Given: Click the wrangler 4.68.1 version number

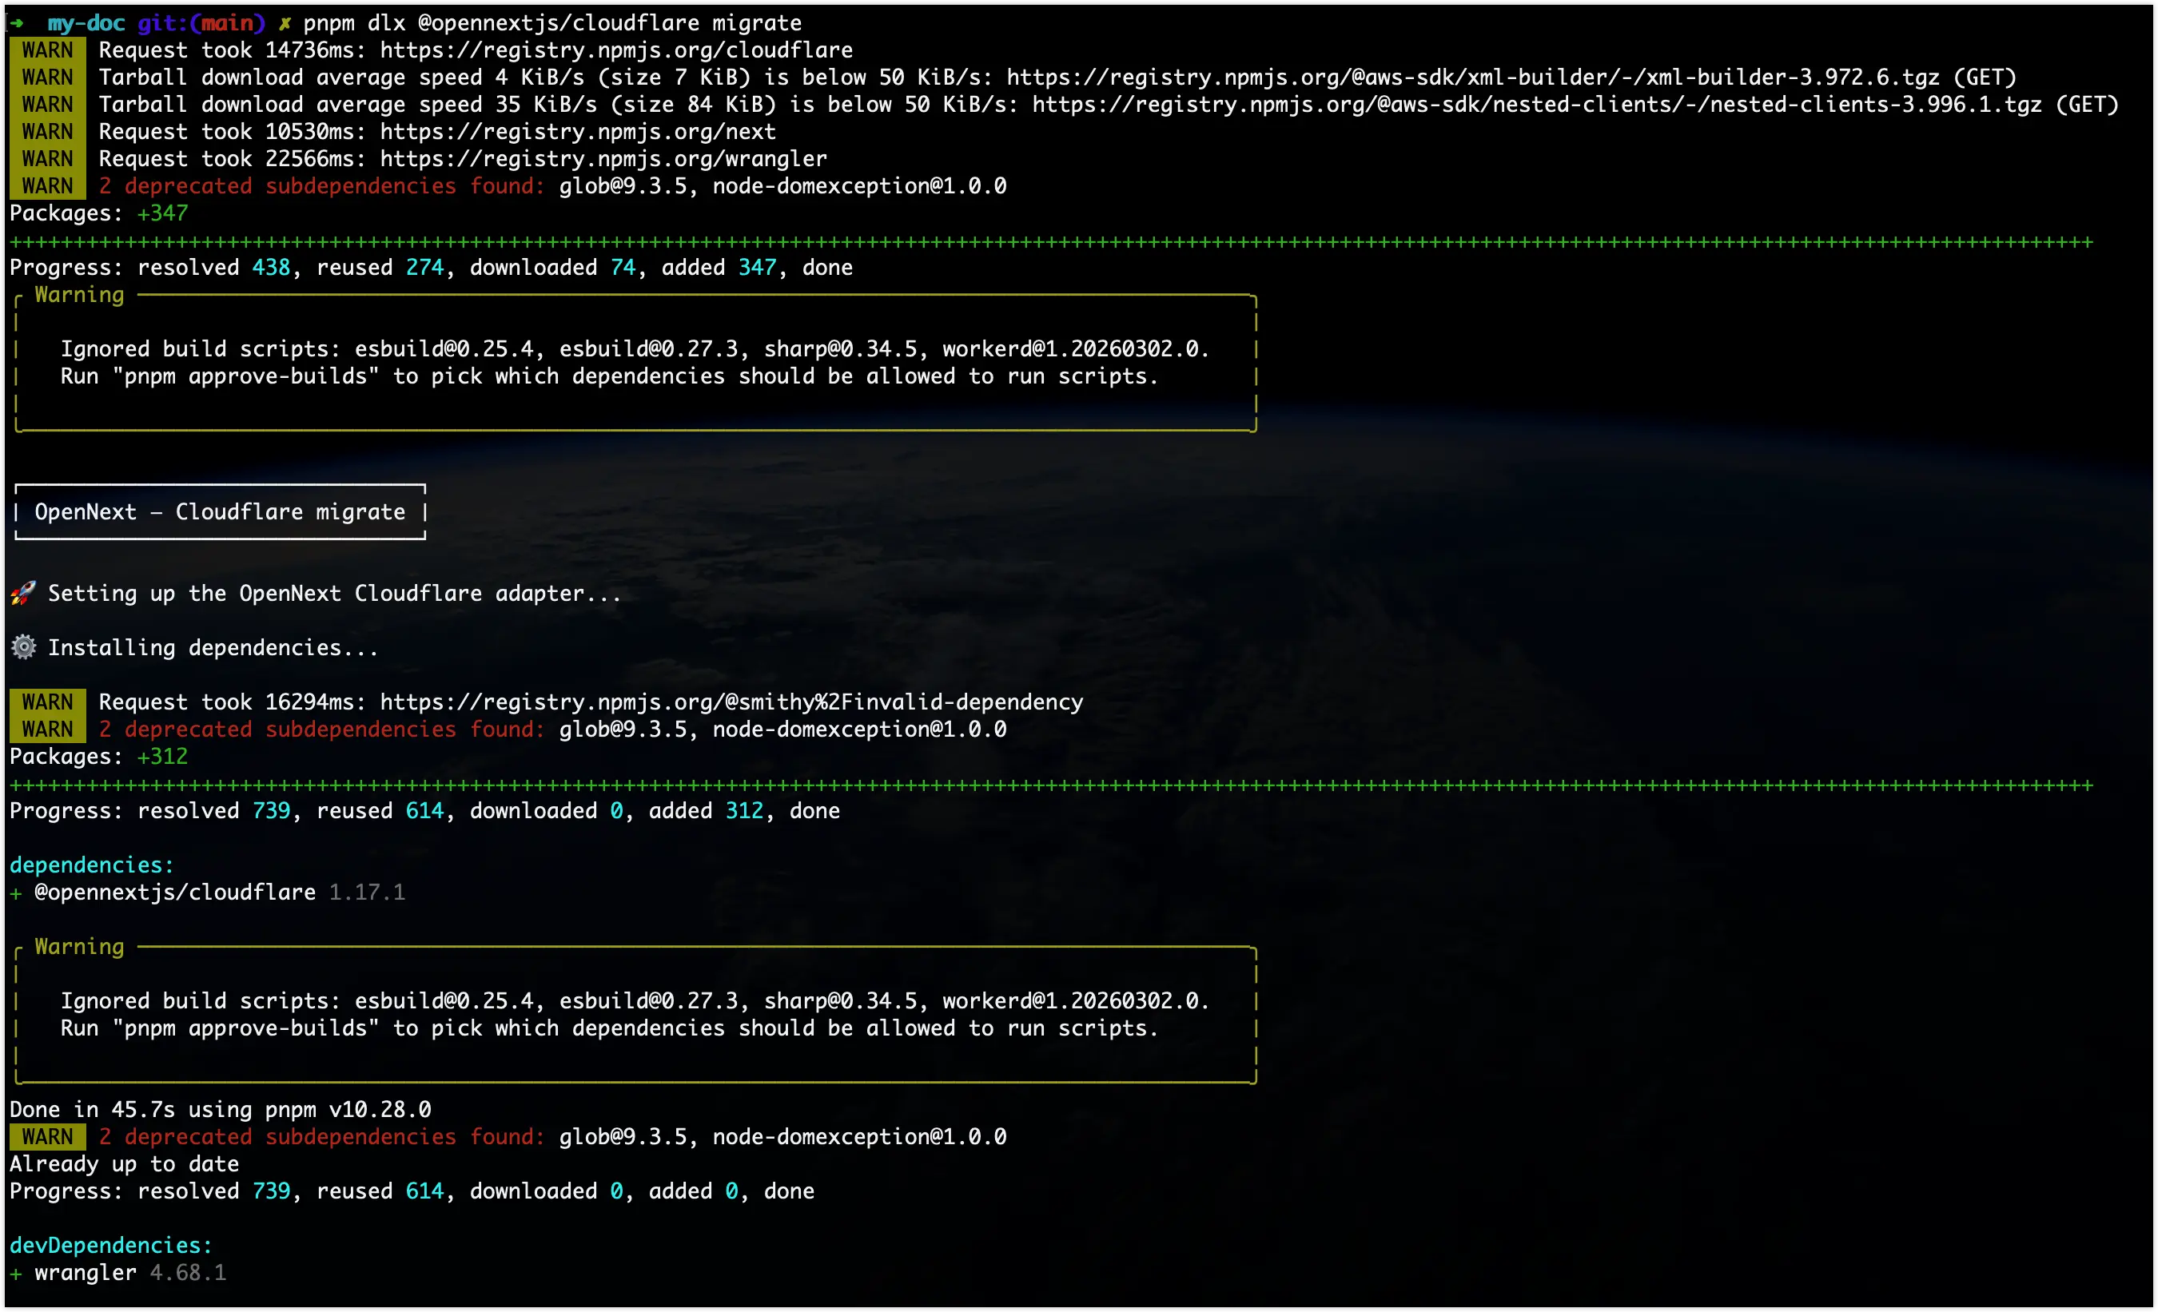Looking at the screenshot, I should pyautogui.click(x=187, y=1274).
